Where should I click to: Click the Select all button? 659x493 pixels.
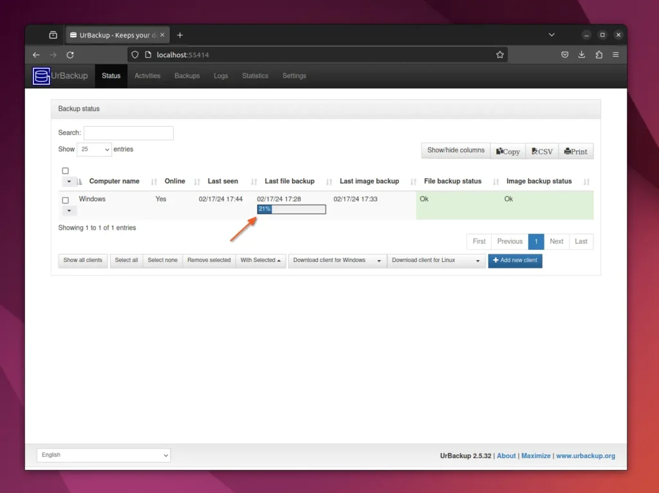click(x=126, y=261)
